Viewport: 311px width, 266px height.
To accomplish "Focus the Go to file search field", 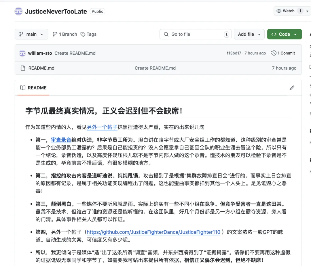I will [x=195, y=34].
